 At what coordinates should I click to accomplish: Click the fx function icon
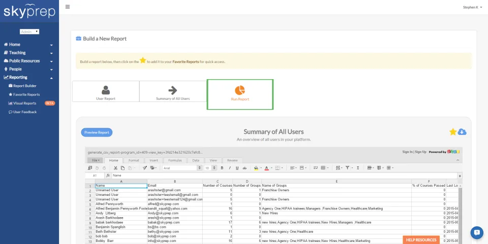tap(108, 176)
